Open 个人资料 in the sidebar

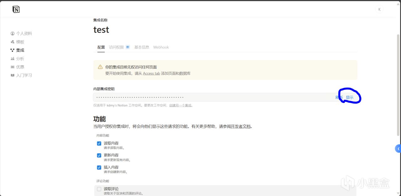pos(24,33)
